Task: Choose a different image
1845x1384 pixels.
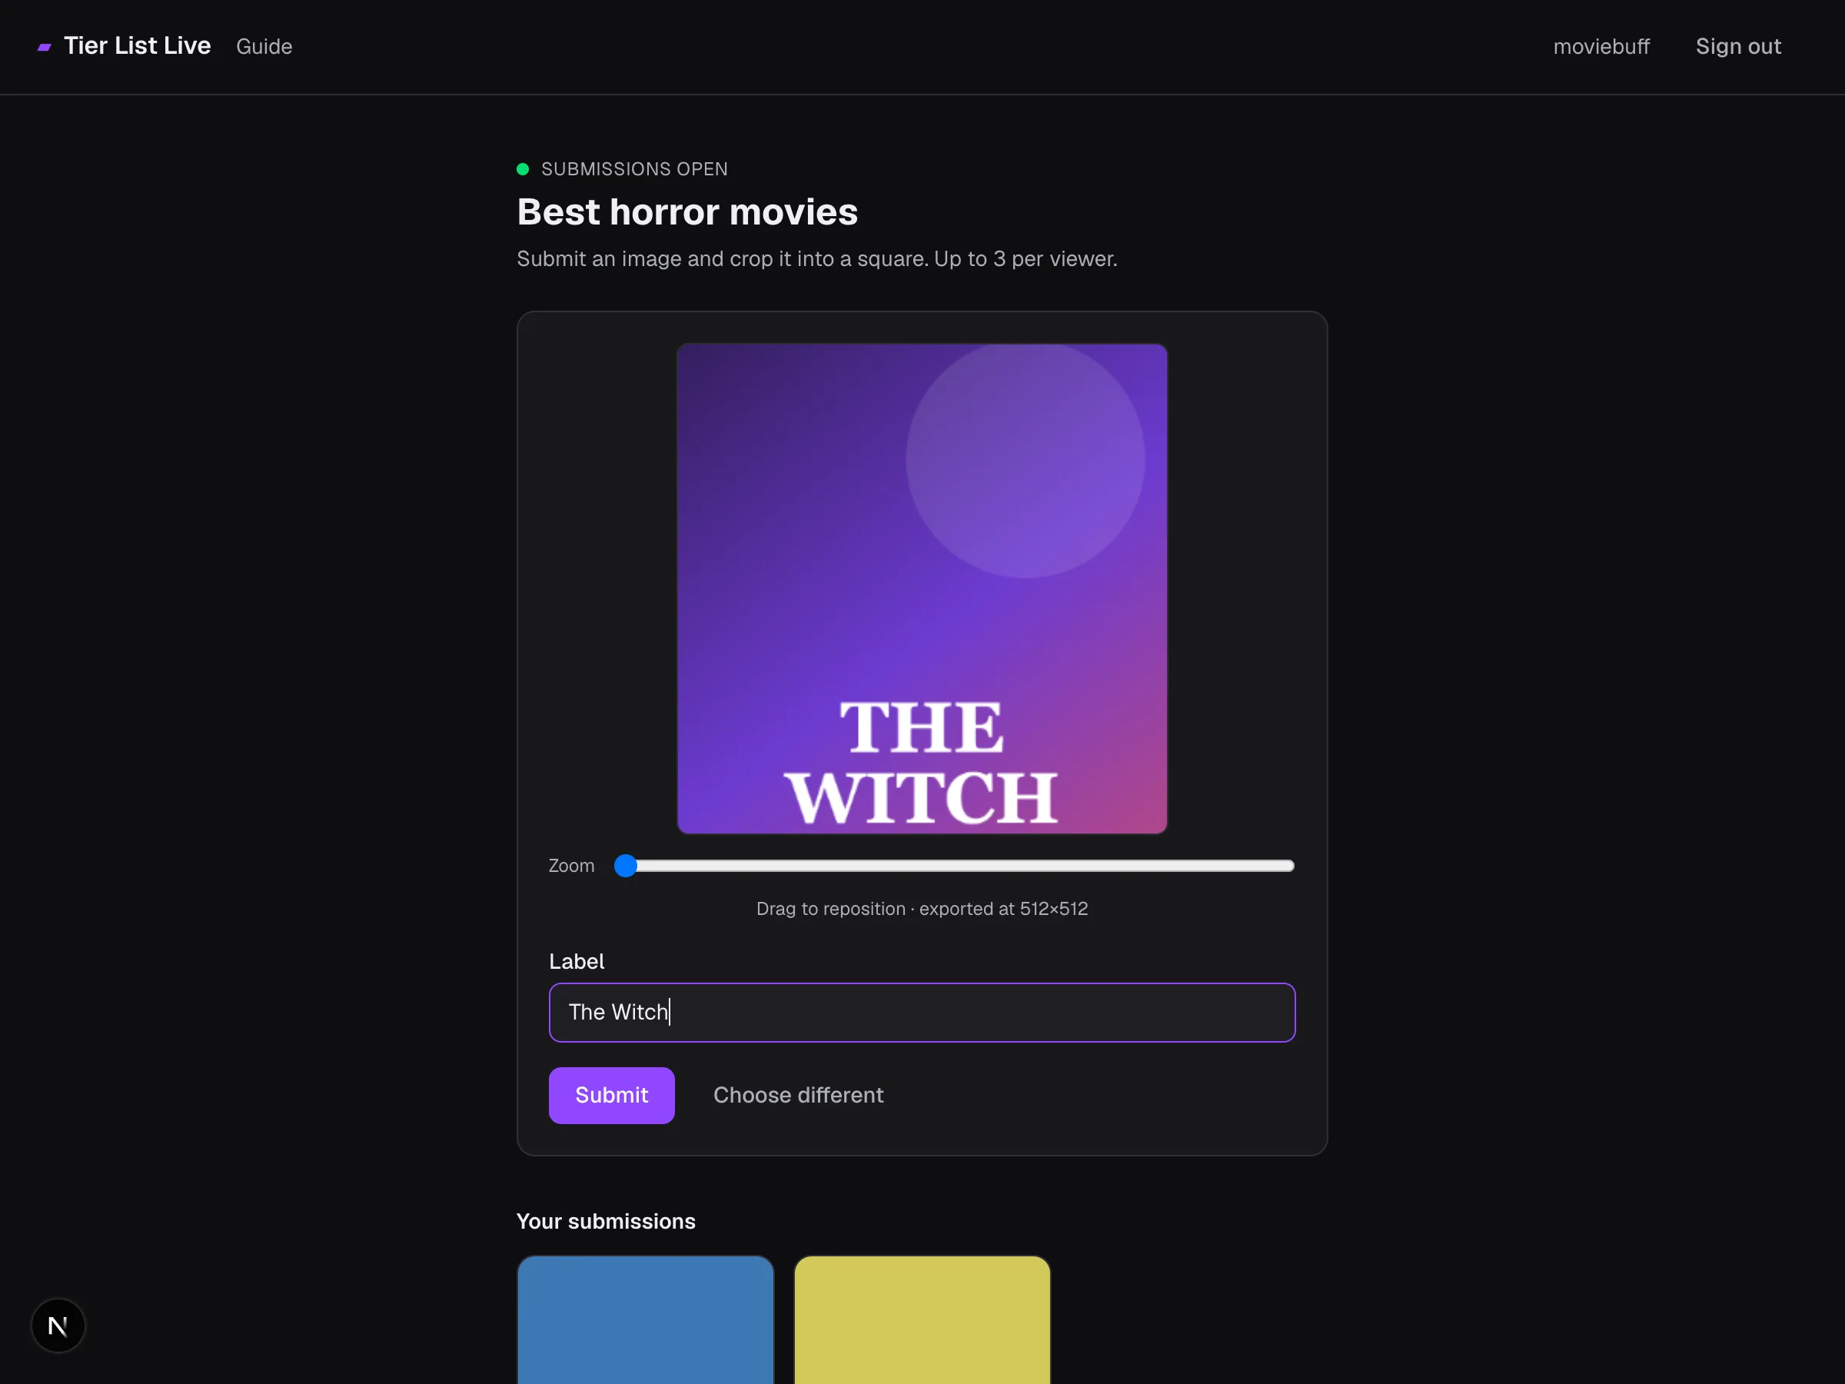Action: [798, 1095]
